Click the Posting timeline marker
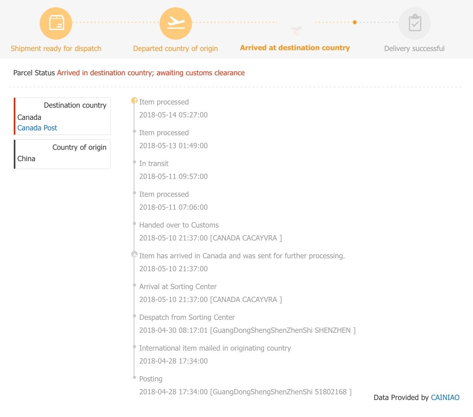Image resolution: width=473 pixels, height=417 pixels. click(x=134, y=377)
